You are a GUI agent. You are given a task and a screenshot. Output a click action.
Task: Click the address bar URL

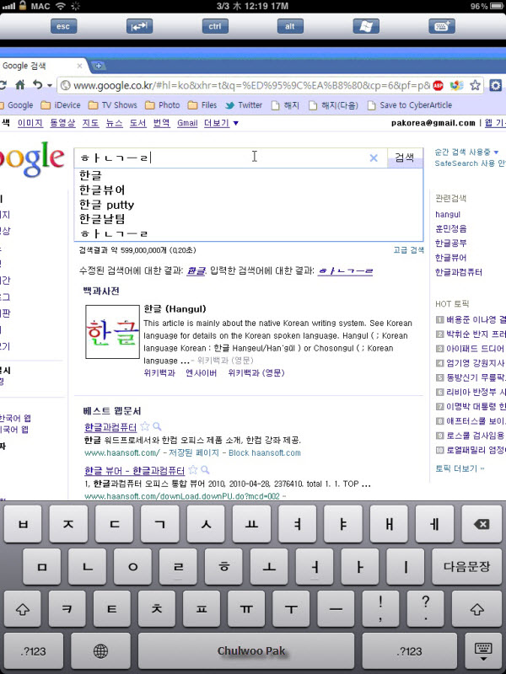tap(251, 86)
